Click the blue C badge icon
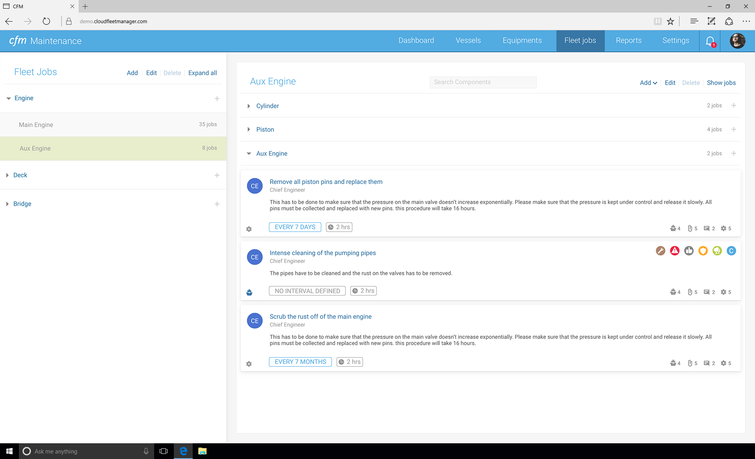The image size is (755, 459). point(731,251)
